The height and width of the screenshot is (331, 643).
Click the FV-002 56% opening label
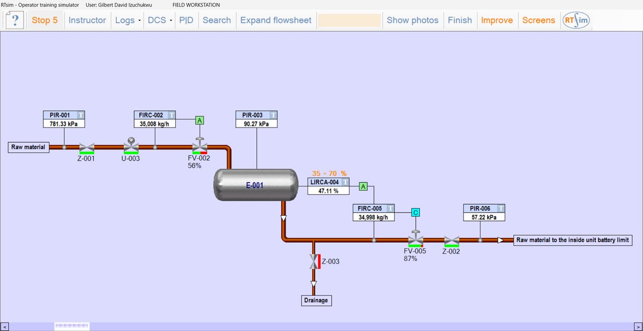(195, 166)
